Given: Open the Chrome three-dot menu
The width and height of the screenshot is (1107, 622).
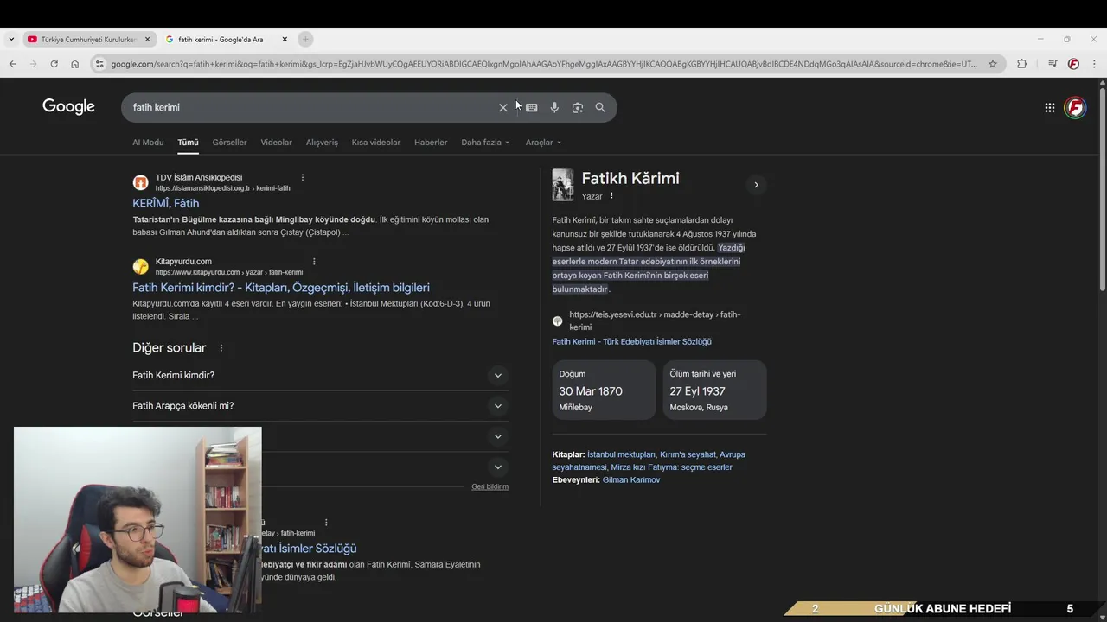Looking at the screenshot, I should pos(1095,64).
